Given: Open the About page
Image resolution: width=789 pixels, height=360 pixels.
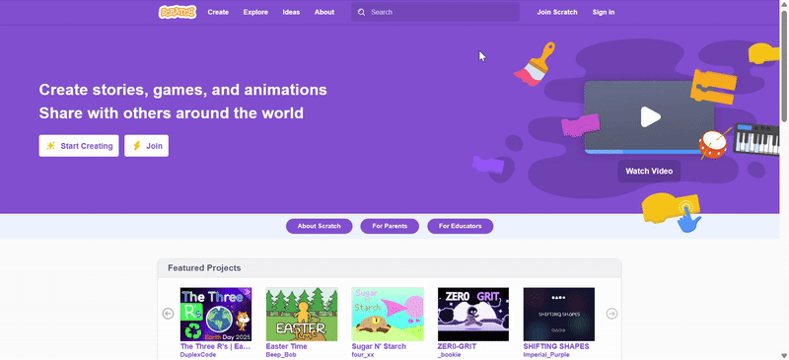Looking at the screenshot, I should (x=324, y=12).
